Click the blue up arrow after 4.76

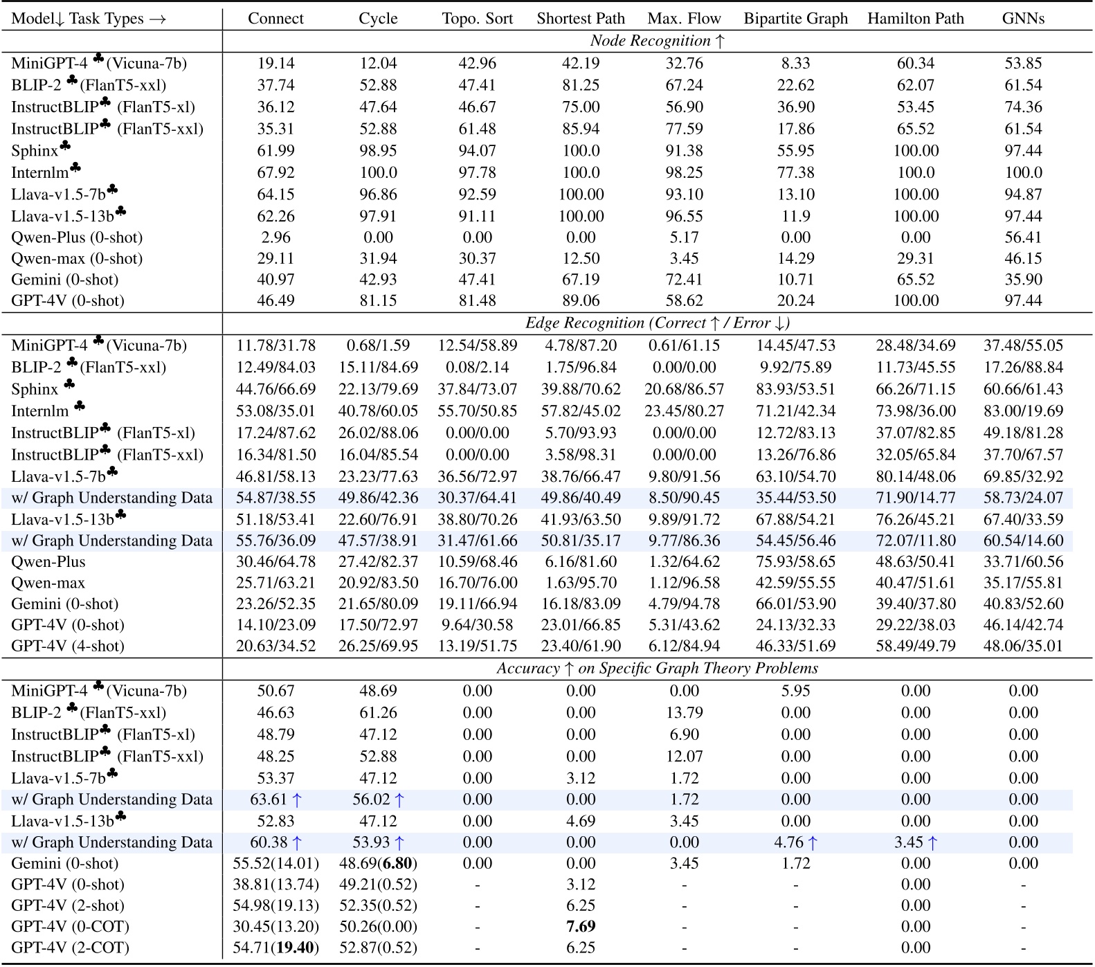coord(813,843)
